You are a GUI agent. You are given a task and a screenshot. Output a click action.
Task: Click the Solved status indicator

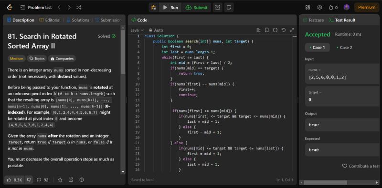pos(106,36)
